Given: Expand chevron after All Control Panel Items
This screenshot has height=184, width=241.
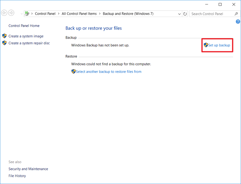Looking at the screenshot, I should [100, 14].
